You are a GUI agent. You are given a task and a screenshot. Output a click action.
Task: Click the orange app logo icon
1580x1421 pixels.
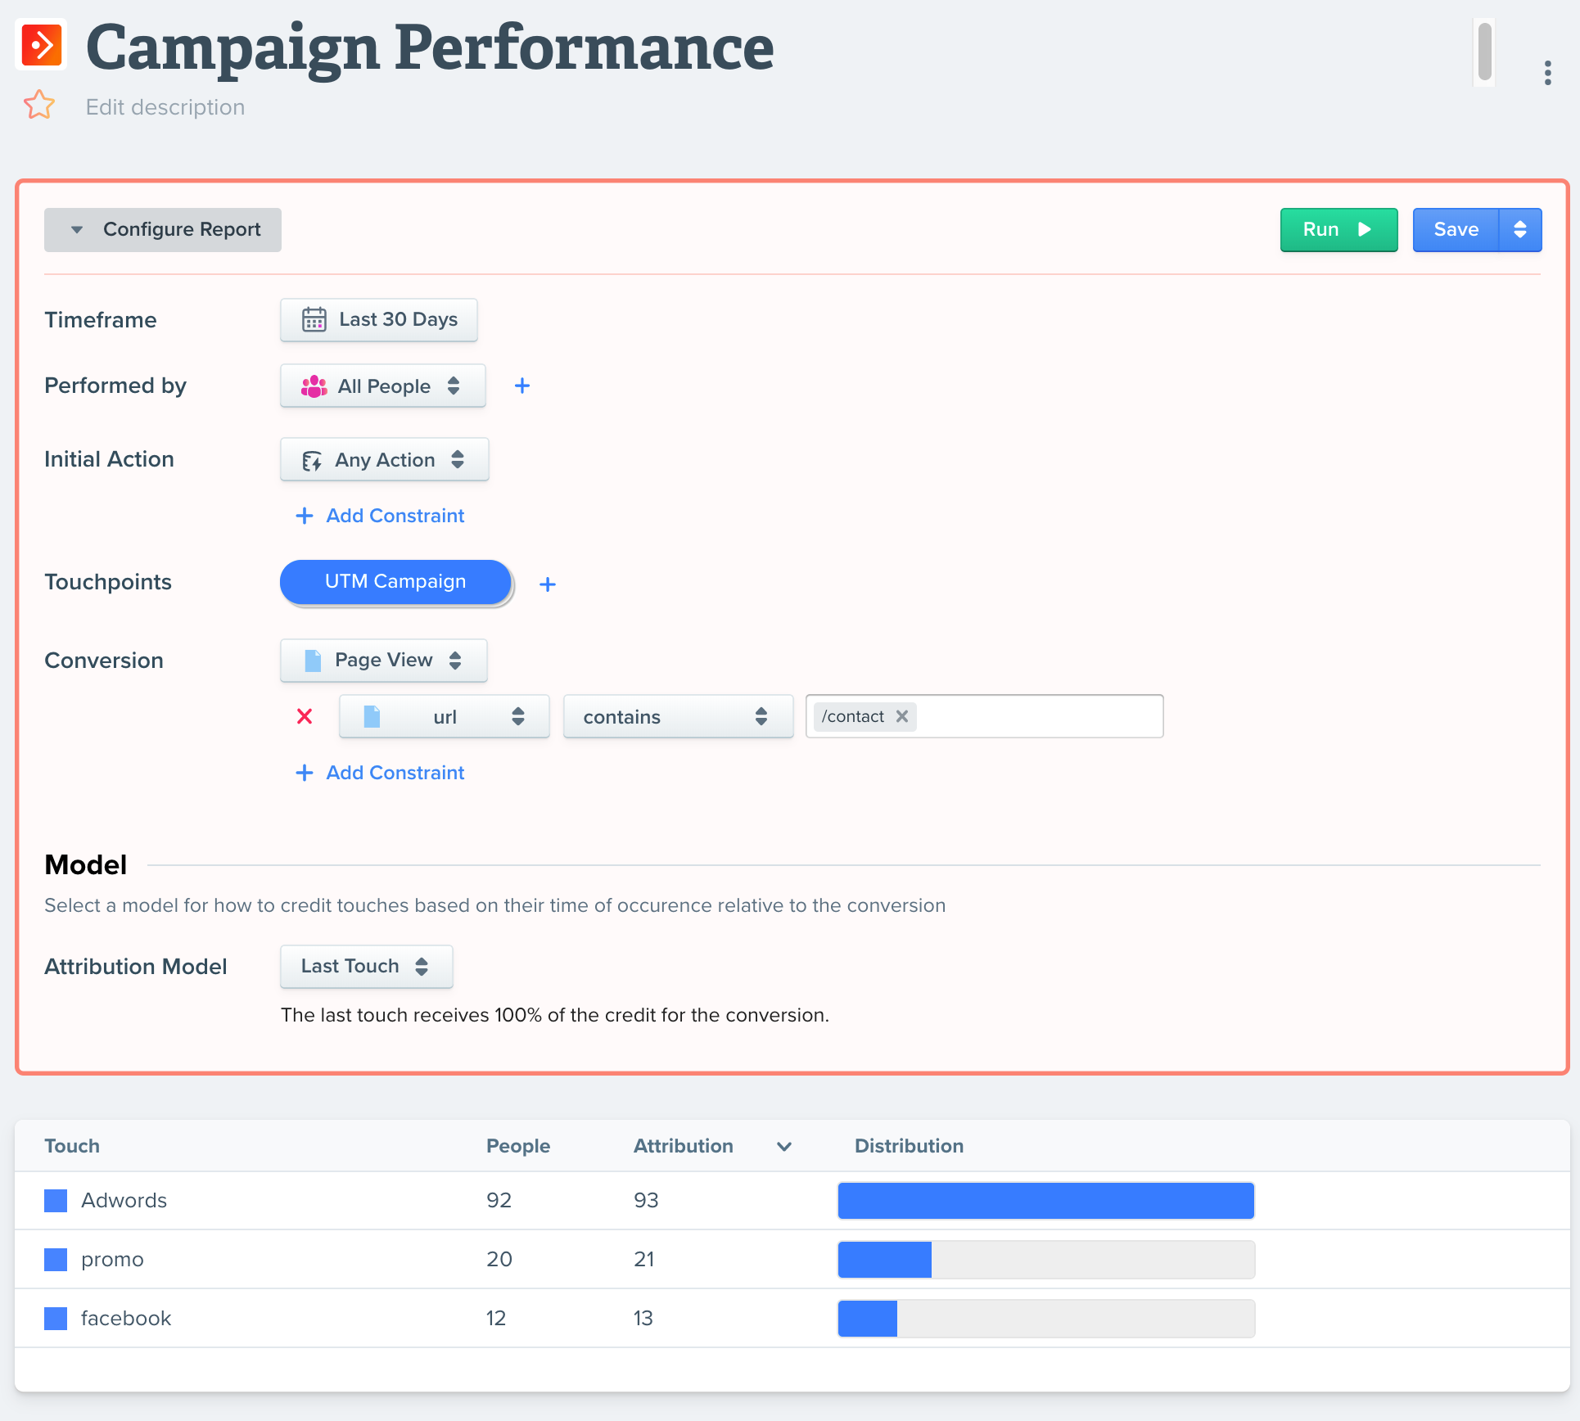click(x=41, y=45)
